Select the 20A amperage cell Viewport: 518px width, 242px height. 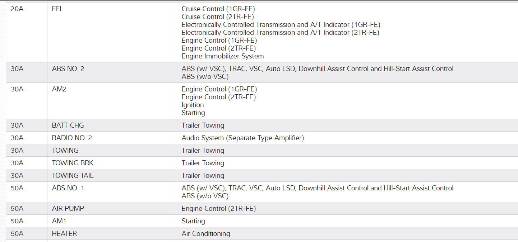click(x=17, y=9)
